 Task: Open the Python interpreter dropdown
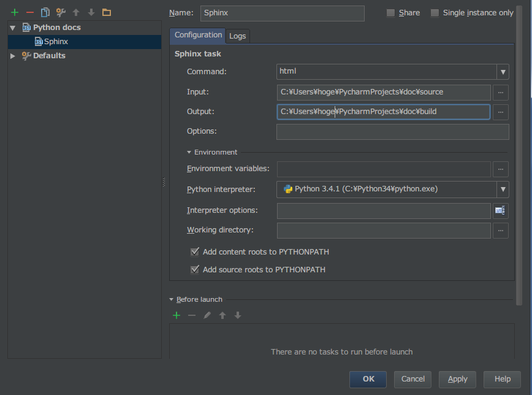click(503, 189)
